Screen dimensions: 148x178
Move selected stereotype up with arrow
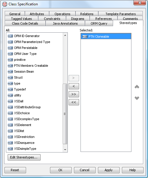point(137,87)
